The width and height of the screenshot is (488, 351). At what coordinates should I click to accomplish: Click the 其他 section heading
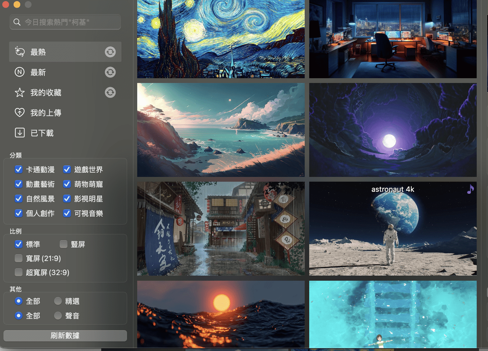click(x=16, y=289)
